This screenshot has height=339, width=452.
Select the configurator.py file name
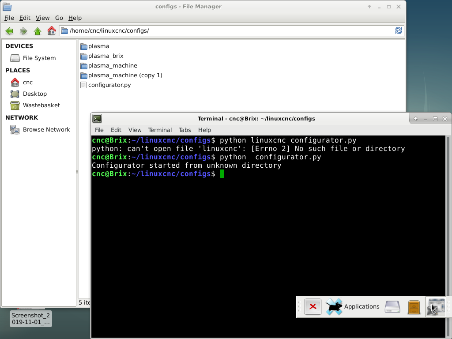[x=109, y=85]
